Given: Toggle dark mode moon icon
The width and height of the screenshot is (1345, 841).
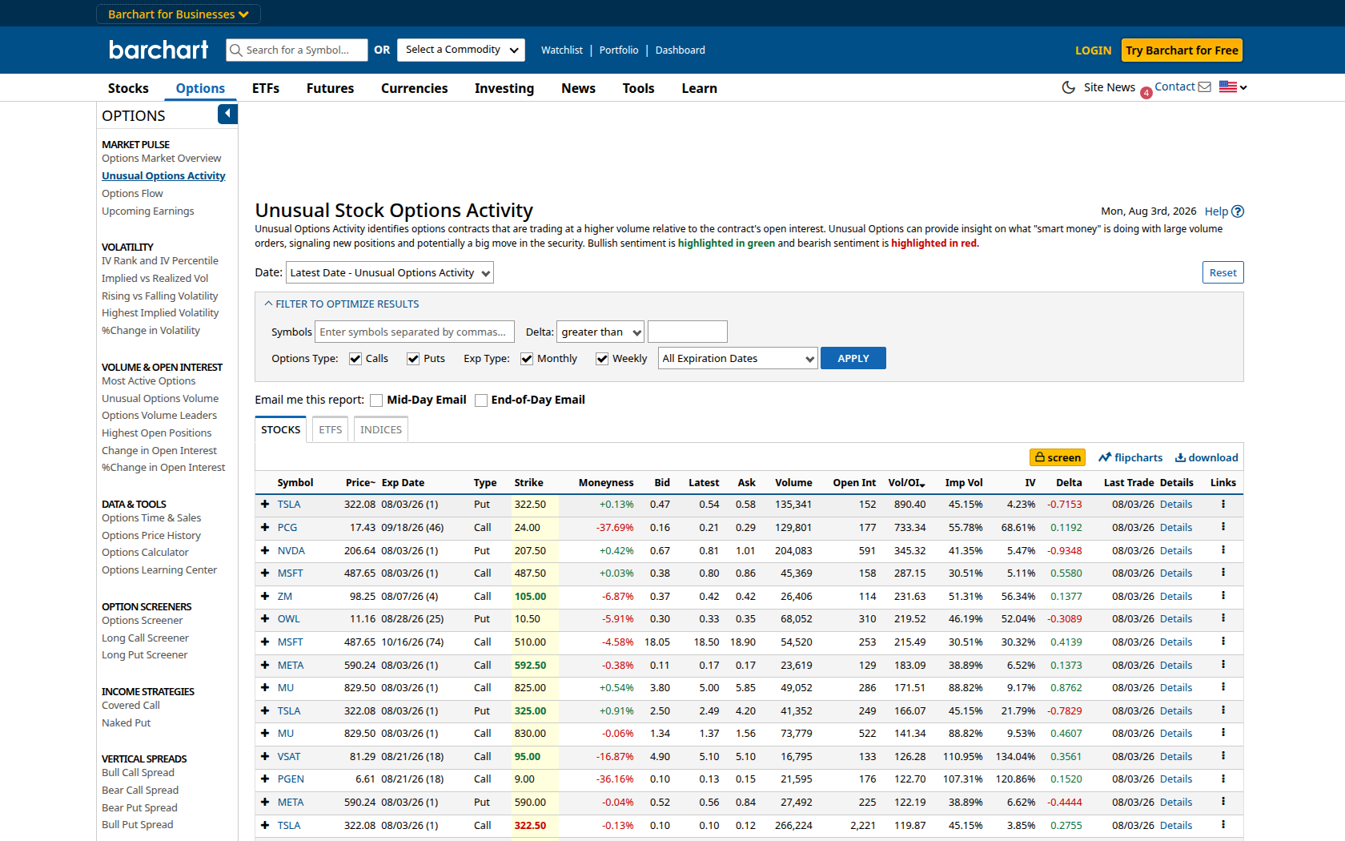Looking at the screenshot, I should (x=1068, y=87).
